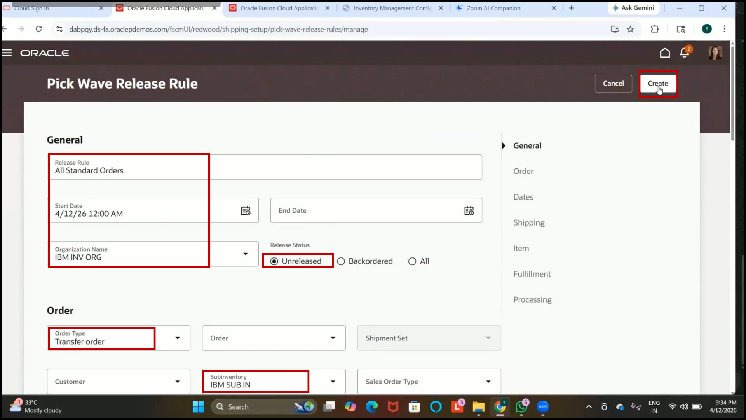Launch Microsoft Edge from the taskbar
This screenshot has height=420, width=746.
[x=372, y=407]
